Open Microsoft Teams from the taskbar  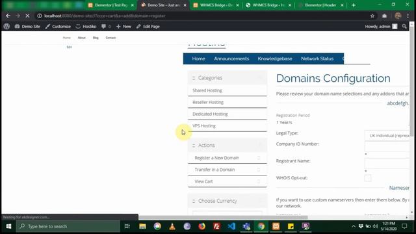pos(246,226)
